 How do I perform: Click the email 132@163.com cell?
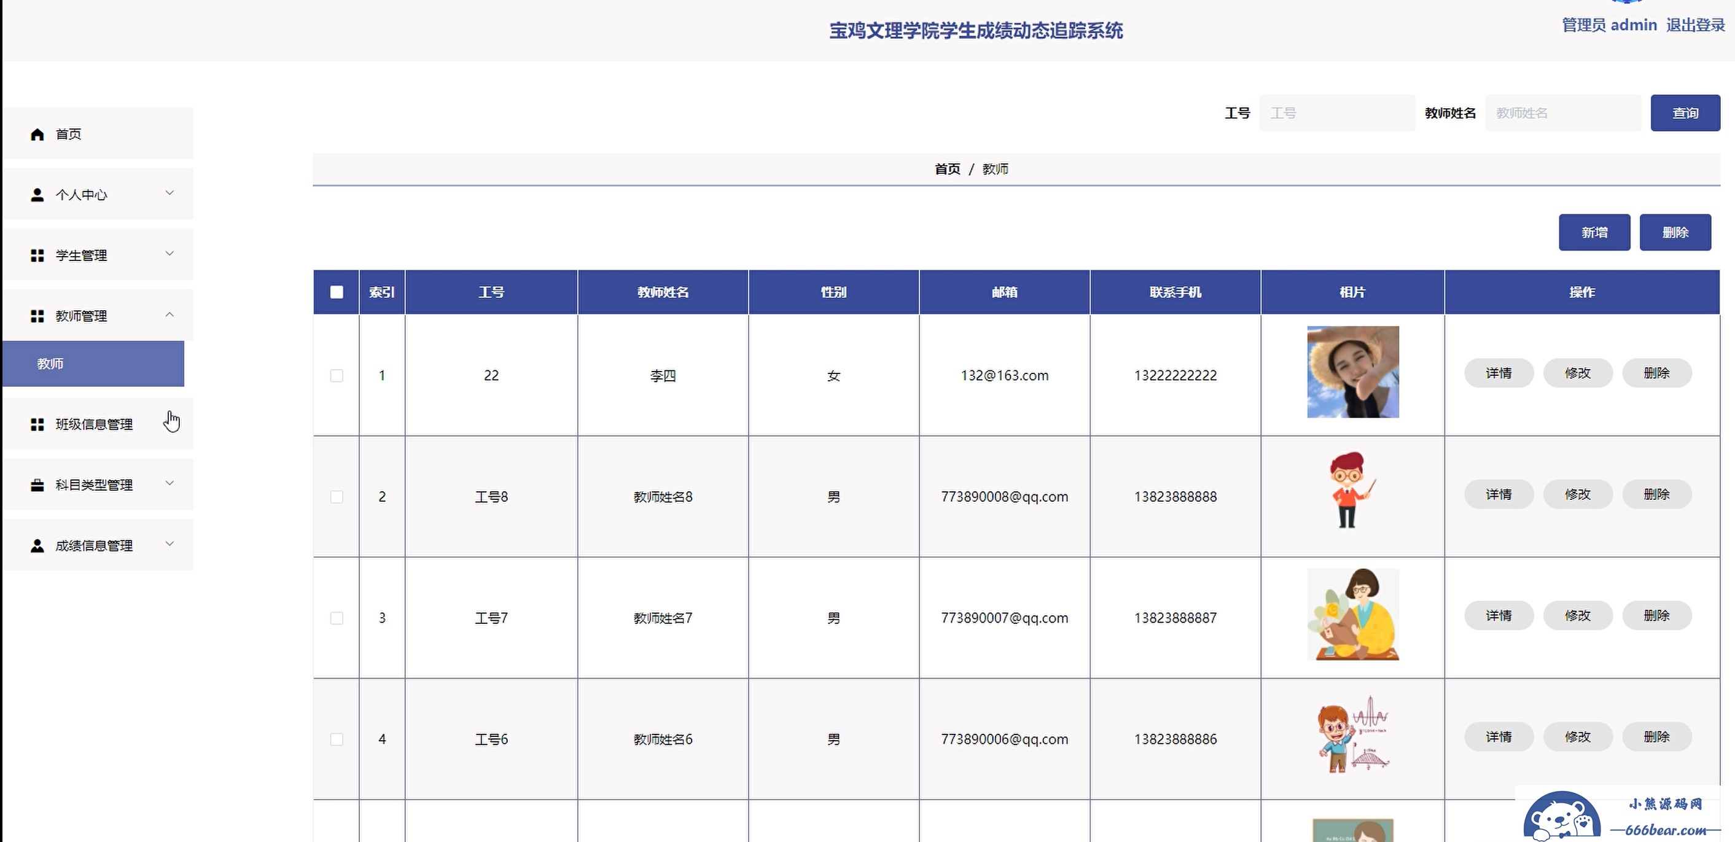[x=1004, y=375]
